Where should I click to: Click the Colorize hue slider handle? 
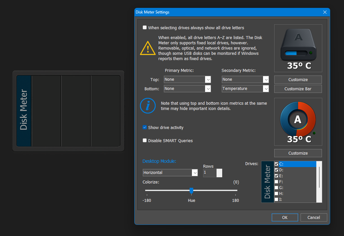[191, 190]
